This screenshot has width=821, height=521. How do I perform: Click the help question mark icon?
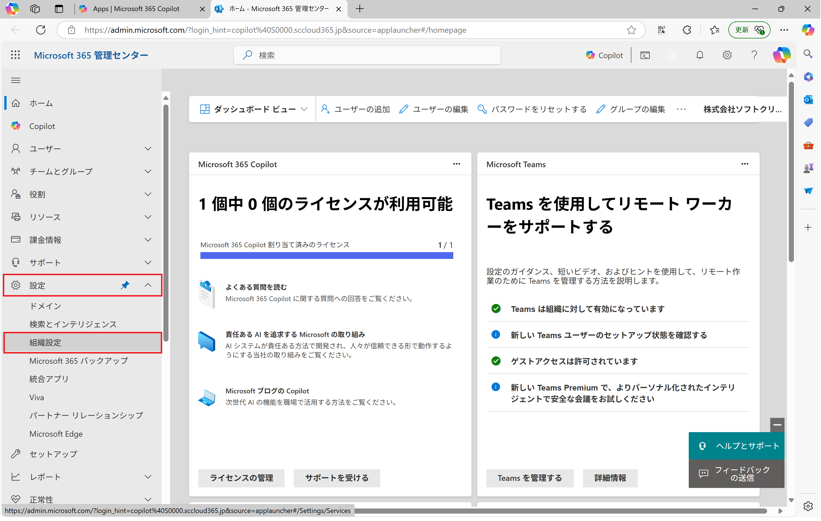754,55
